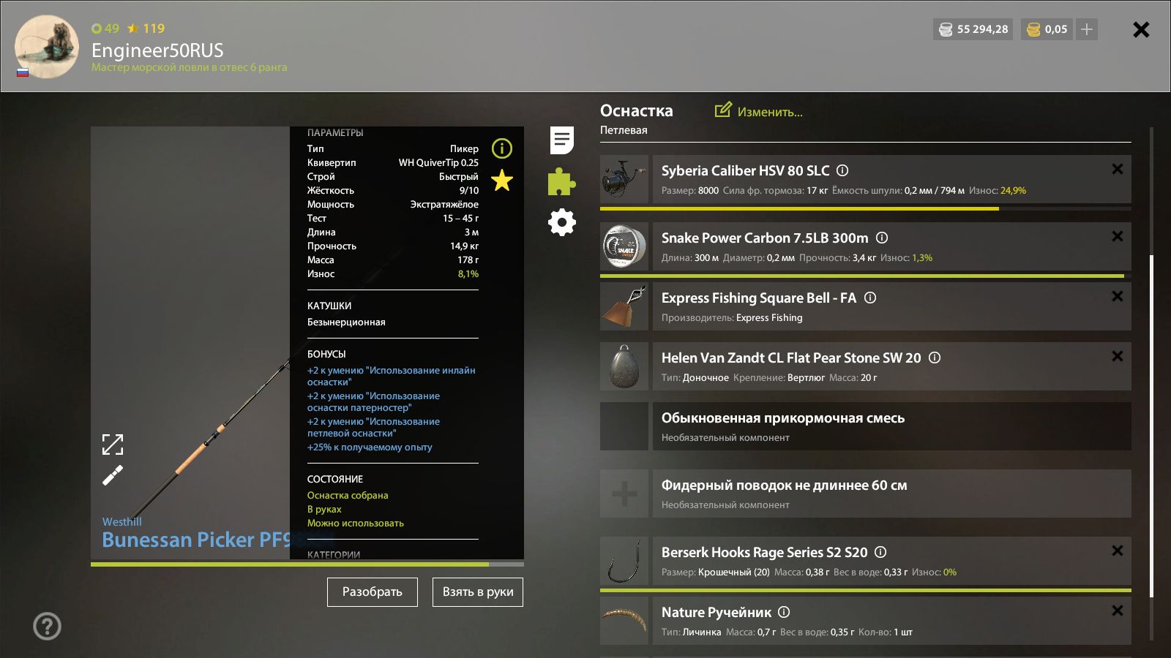
Task: Select the Обыкновенная прикормочная смесь slot
Action: [866, 426]
